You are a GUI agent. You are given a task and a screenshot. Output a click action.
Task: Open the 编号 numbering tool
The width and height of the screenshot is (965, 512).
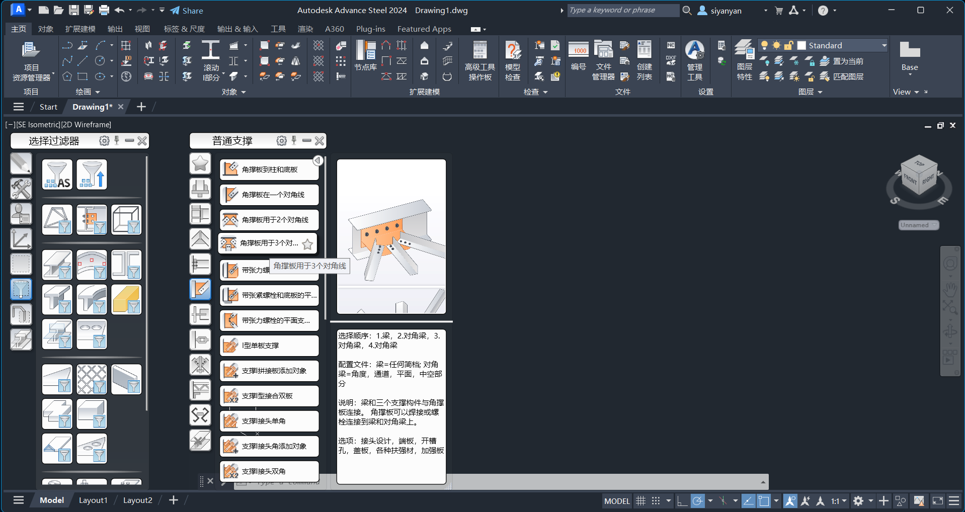(578, 56)
